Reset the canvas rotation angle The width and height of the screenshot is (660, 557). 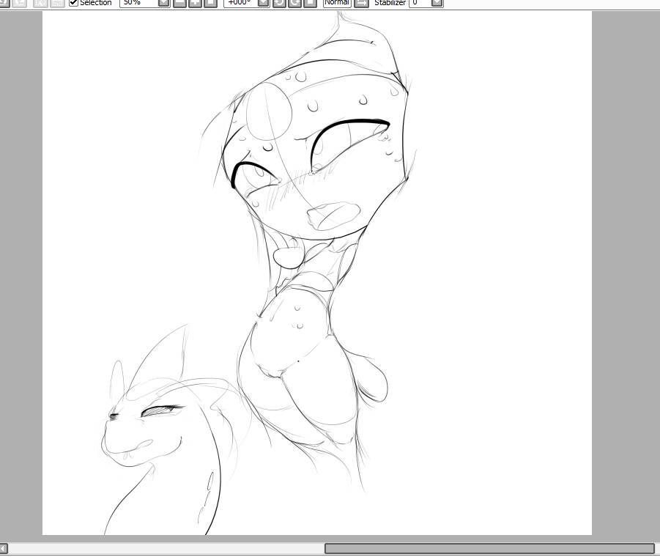(310, 3)
